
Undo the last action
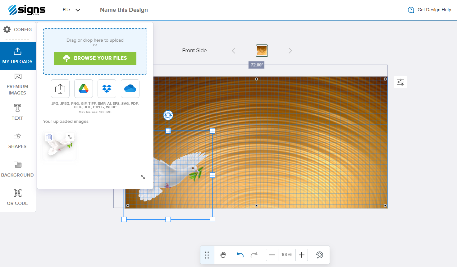[x=240, y=255]
